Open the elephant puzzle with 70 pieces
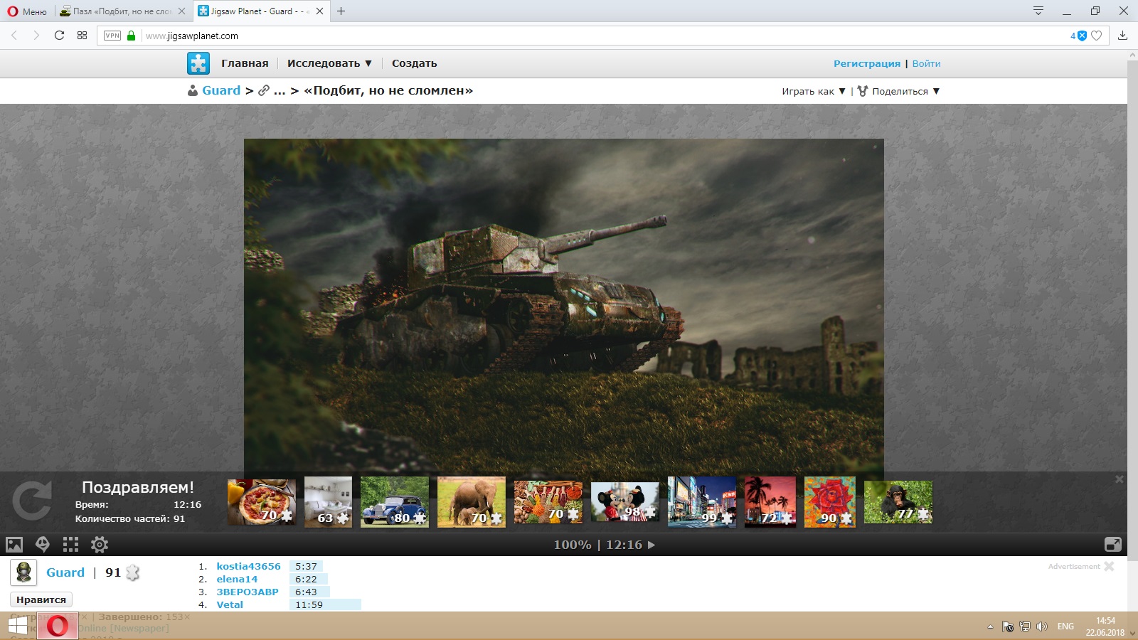The image size is (1138, 640). (x=472, y=502)
